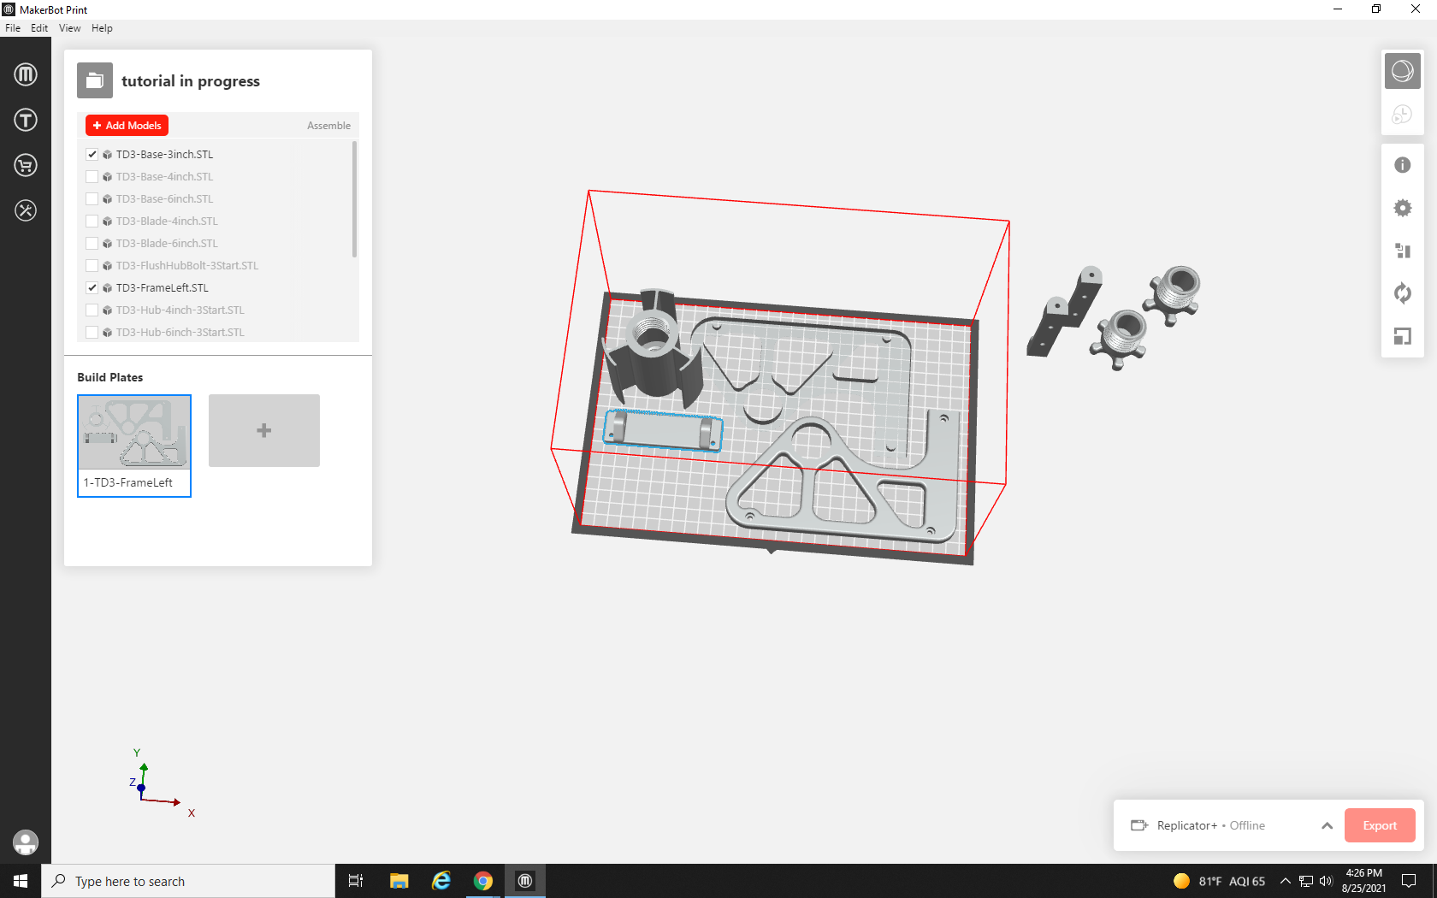Image resolution: width=1437 pixels, height=898 pixels.
Task: Open the model info panel icon
Action: (1403, 165)
